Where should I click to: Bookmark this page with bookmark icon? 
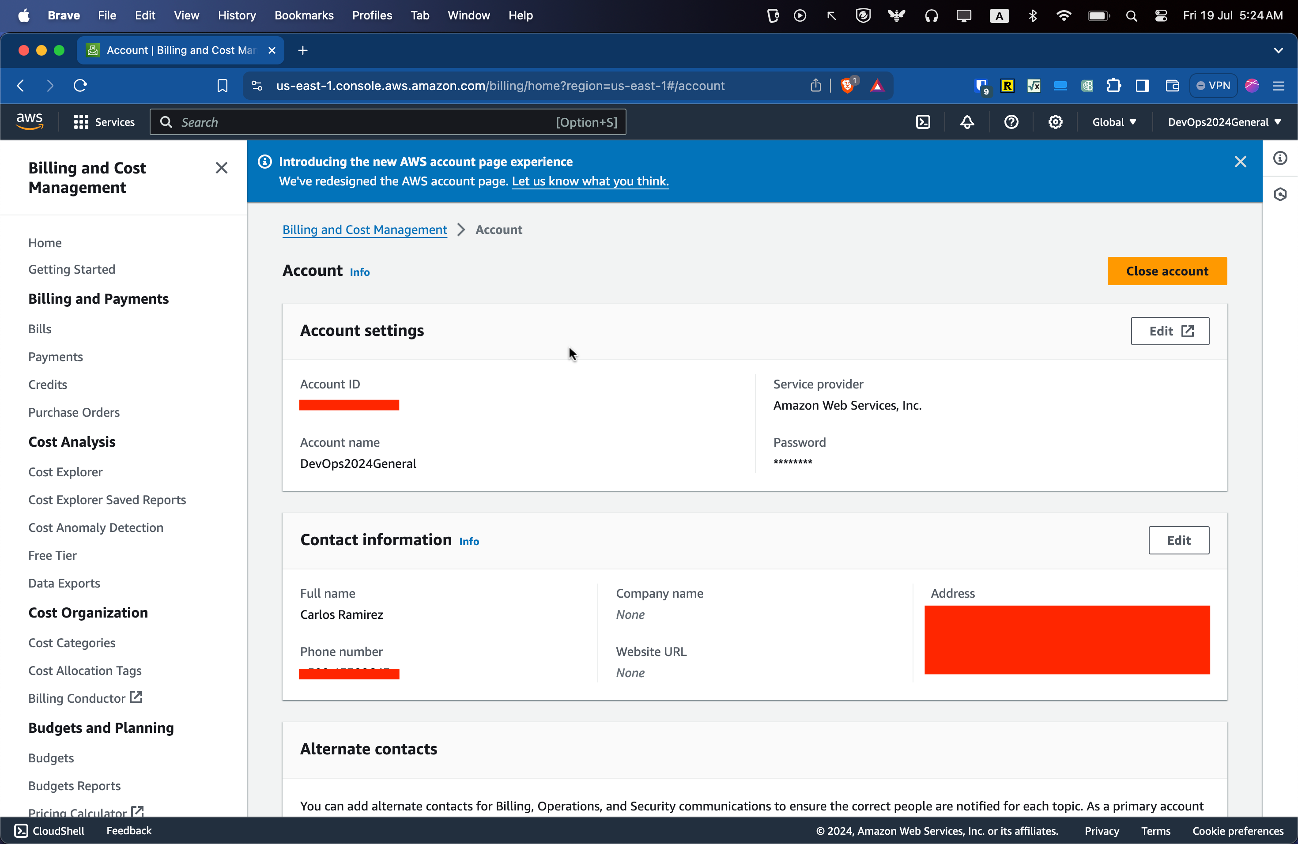coord(222,86)
